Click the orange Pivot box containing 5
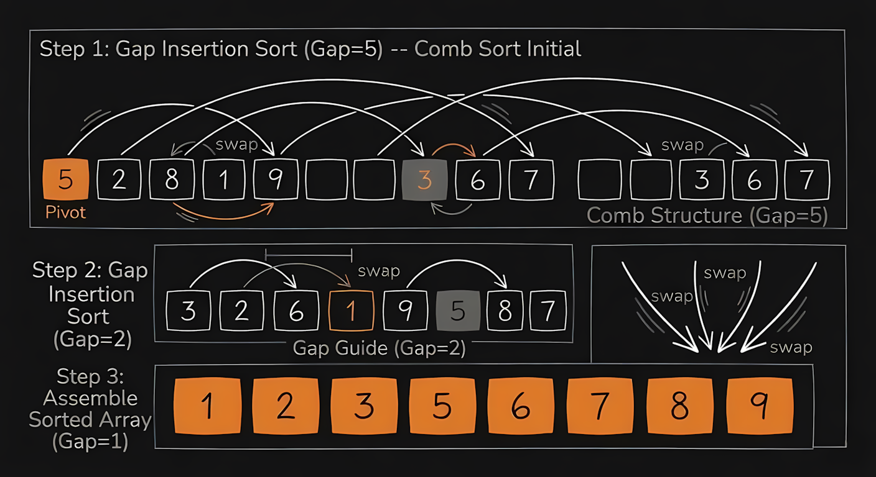This screenshot has width=876, height=477. [65, 179]
